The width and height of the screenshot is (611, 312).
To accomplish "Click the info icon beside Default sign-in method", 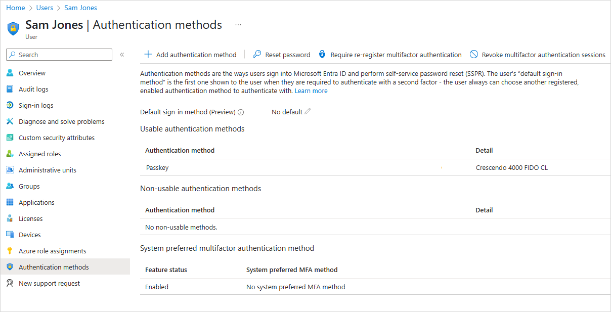I will 241,112.
